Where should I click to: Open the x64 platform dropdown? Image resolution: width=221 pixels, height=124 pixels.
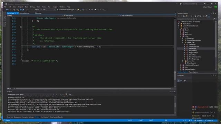point(49,10)
